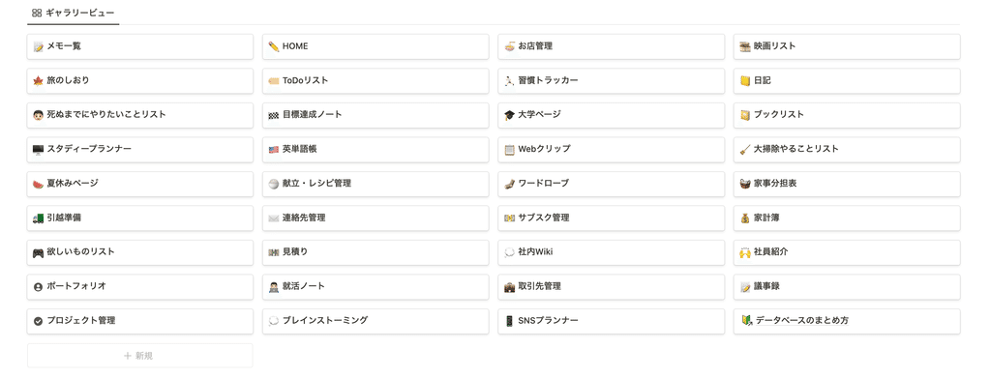
Task: Click the graduation cap icon on 大学ページ
Action: pos(509,115)
